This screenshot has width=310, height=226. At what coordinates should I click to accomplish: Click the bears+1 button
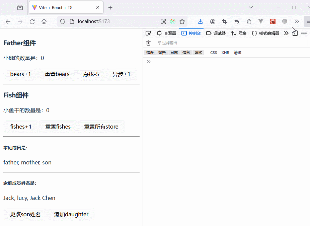20,74
